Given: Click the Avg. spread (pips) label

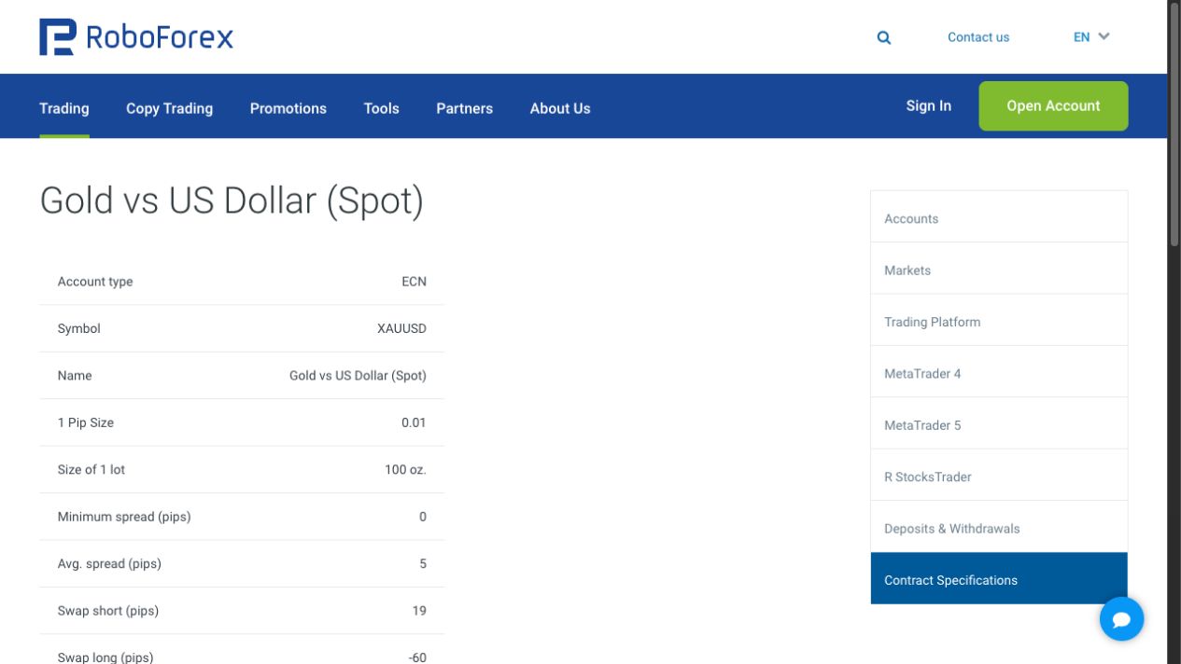Looking at the screenshot, I should pyautogui.click(x=109, y=563).
